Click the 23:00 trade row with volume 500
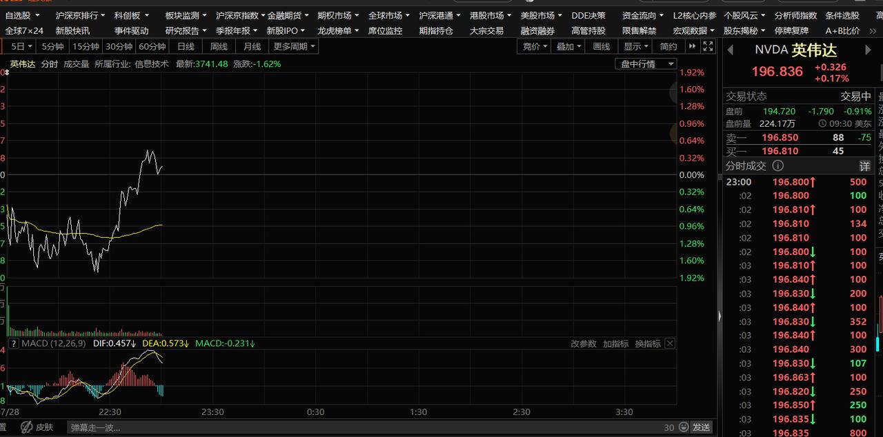883x437 pixels. click(799, 182)
